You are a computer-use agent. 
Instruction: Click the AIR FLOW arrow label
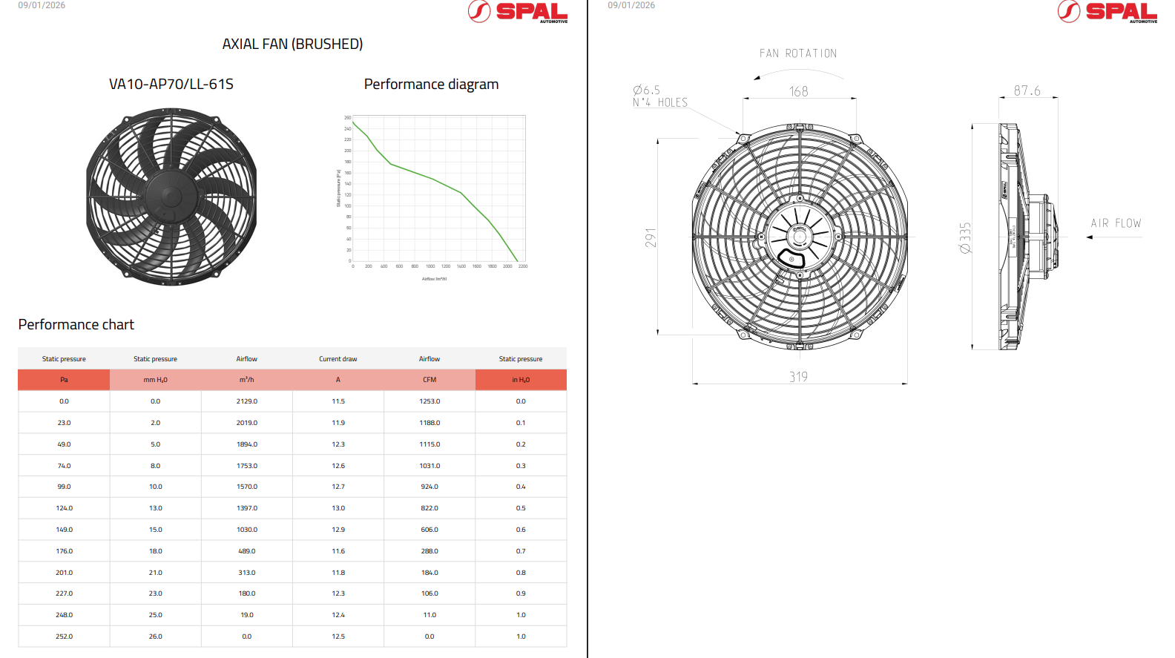[1115, 223]
